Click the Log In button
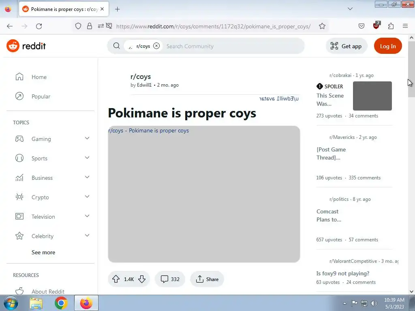Image resolution: width=415 pixels, height=311 pixels. tap(388, 46)
